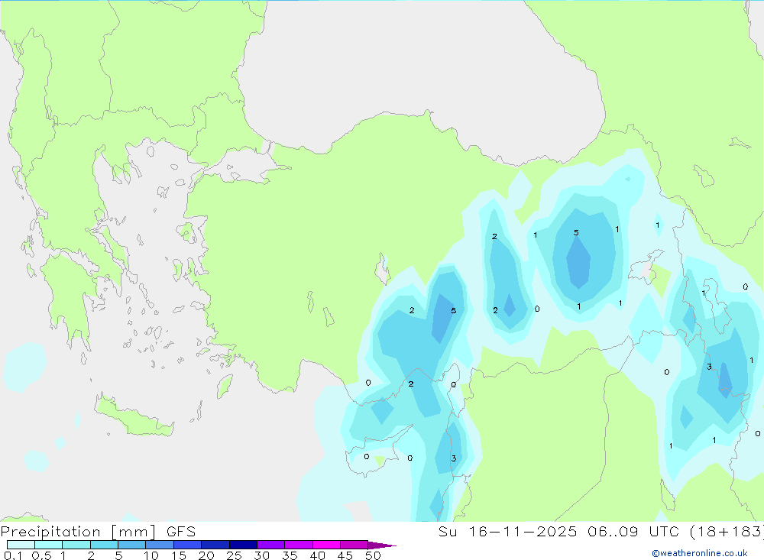The image size is (764, 560).
Task: Pick the 40–45 mm magenta legend swatch
Action: click(326, 545)
